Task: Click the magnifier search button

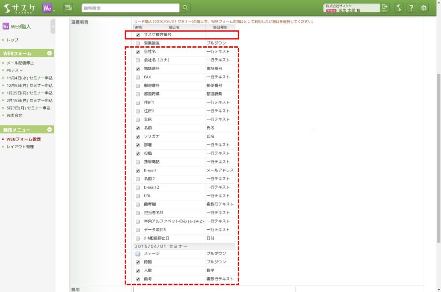Action: (186, 8)
